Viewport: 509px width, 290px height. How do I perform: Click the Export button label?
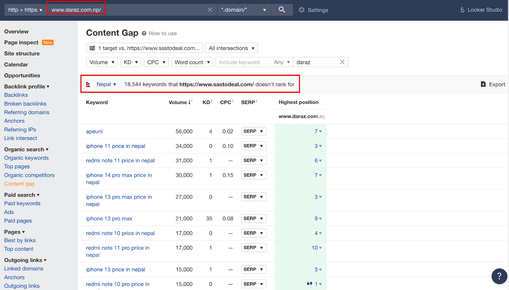tap(497, 84)
